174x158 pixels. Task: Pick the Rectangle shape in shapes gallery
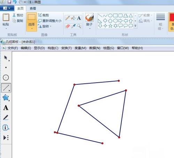coord(116,15)
